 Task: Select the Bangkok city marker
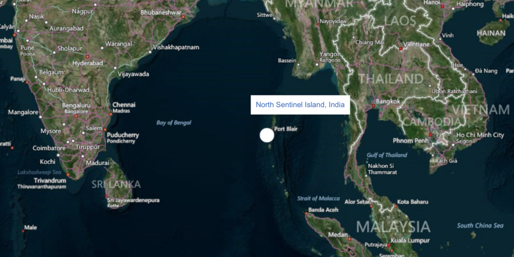point(373,106)
